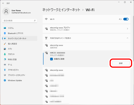Viewport: 134px width, 105px height.
Task: Open プライバシーとセキュリティ settings
Action: (x=20, y=75)
